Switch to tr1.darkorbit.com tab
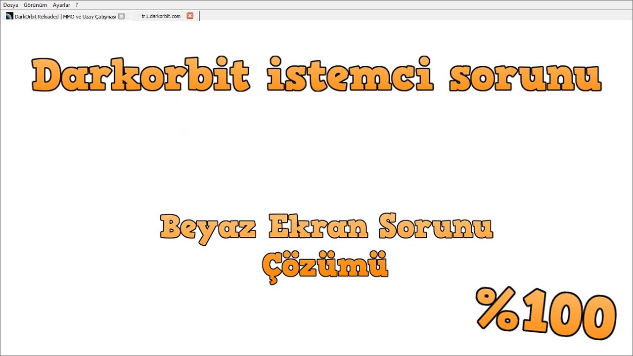The height and width of the screenshot is (356, 633). coord(164,16)
